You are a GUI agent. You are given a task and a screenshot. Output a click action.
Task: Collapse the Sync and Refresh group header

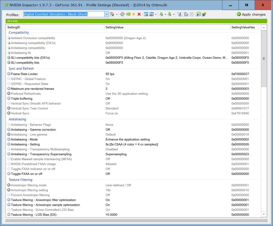click(21, 68)
